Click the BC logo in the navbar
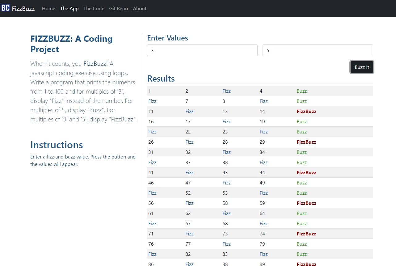The height and width of the screenshot is (266, 396). (6, 8)
